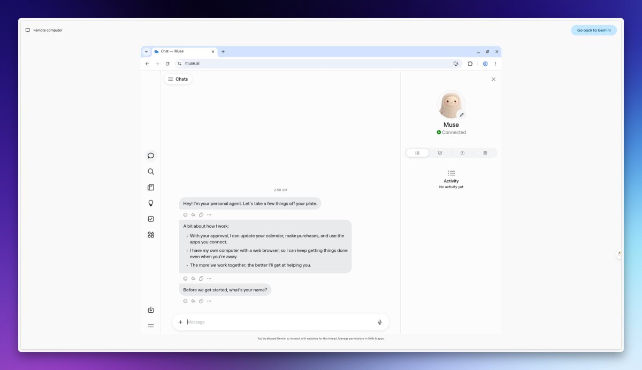This screenshot has width=642, height=370.
Task: Add an attachment with the plus icon
Action: pos(180,322)
